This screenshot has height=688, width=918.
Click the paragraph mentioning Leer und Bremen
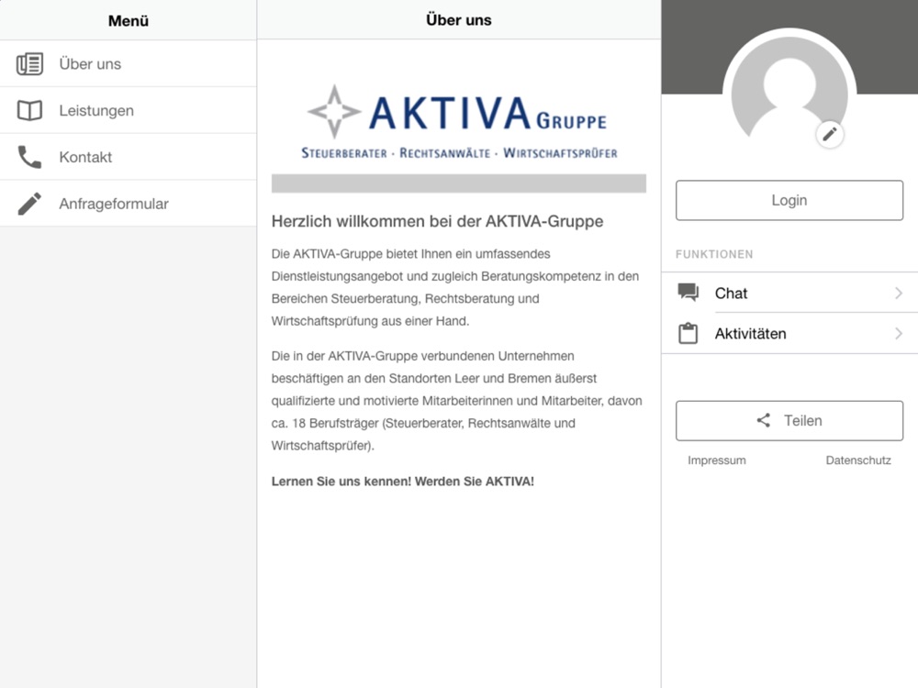(x=456, y=401)
